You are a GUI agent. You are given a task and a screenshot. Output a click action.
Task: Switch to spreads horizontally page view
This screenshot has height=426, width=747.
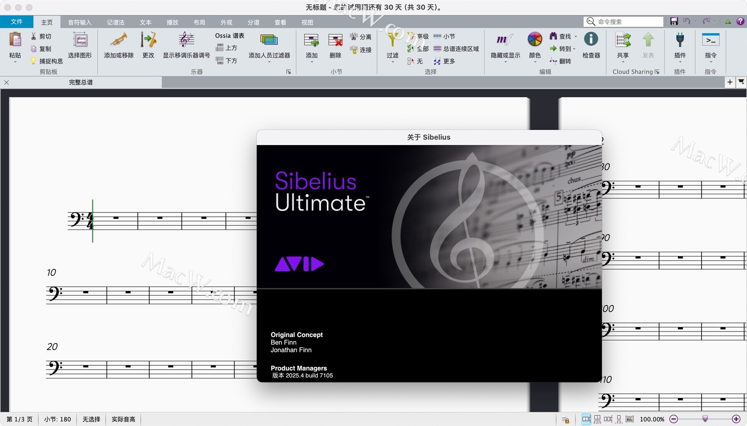pyautogui.click(x=586, y=419)
